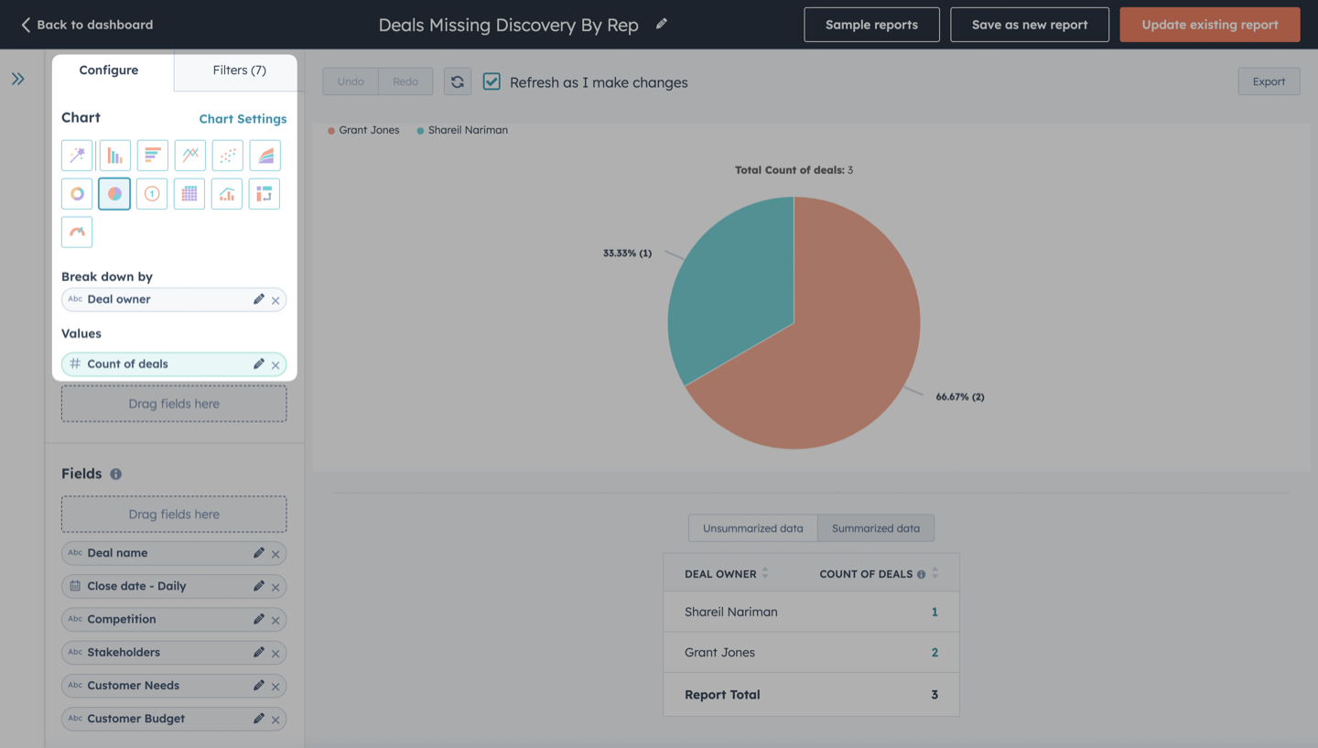Remove the Deal owner breakdown field
Screen dimensions: 1318x748
coord(275,300)
